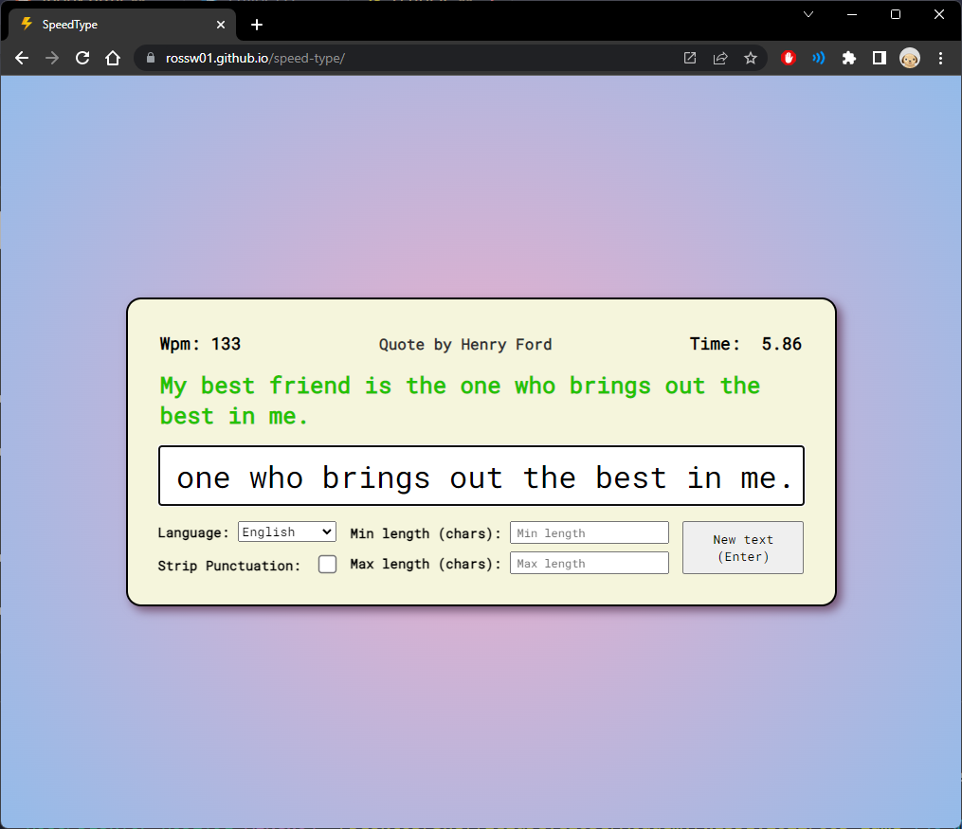Bookmark this page with the star icon

tap(751, 58)
